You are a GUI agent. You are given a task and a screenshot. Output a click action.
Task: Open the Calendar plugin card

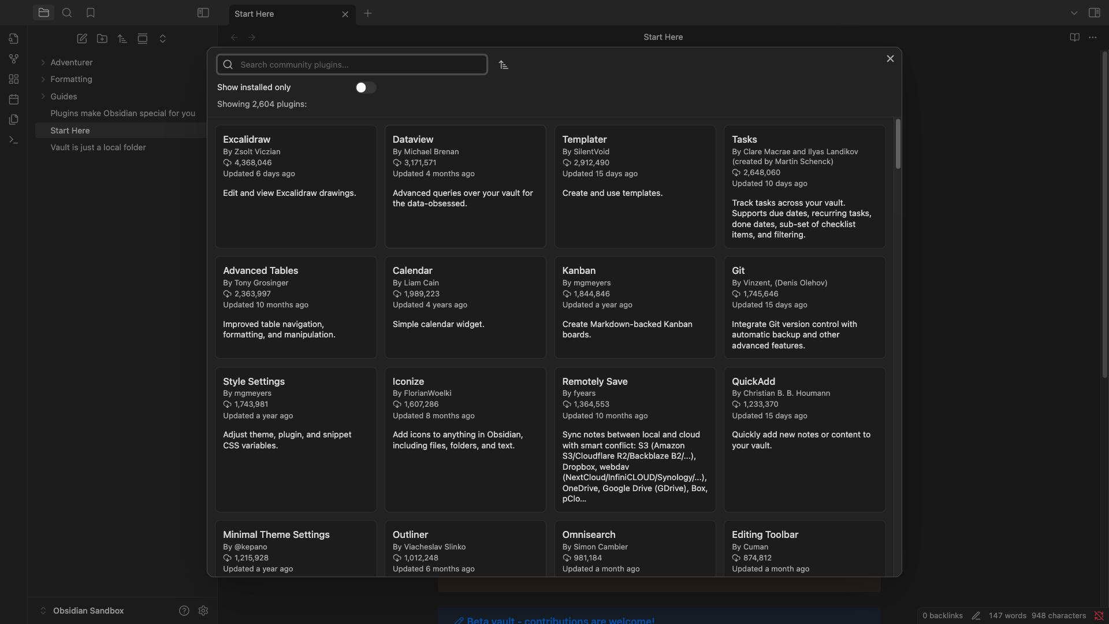(466, 307)
